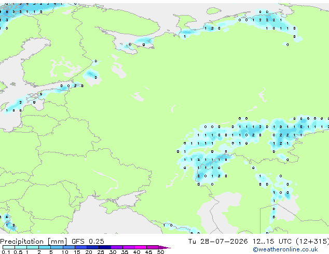The height and width of the screenshot is (254, 329).
Task: Click the legend label '20'
Action: click(89, 252)
